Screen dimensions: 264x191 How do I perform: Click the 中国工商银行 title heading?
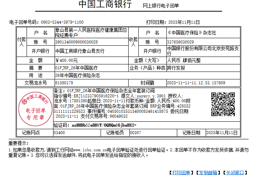coord(105,5)
